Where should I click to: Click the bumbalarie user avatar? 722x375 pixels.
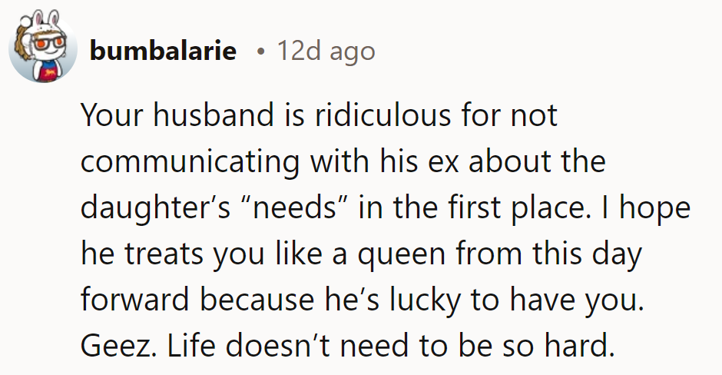point(41,48)
